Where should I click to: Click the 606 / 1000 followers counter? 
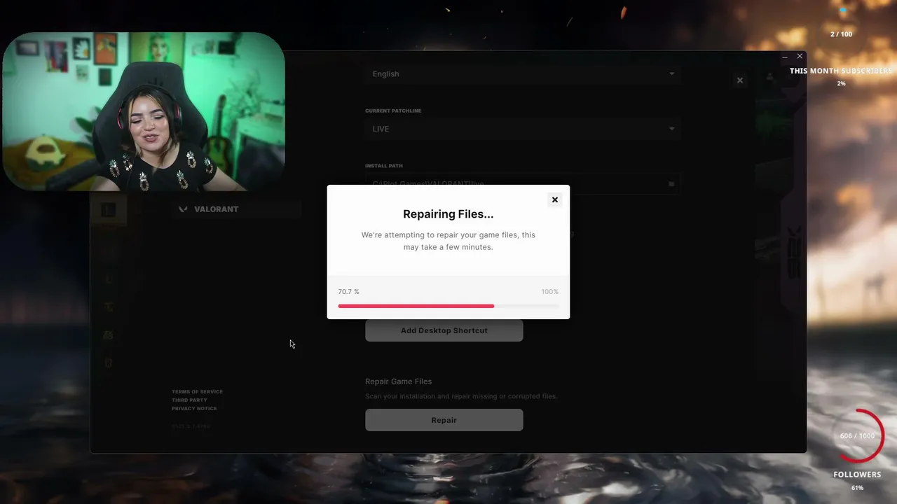click(x=857, y=436)
